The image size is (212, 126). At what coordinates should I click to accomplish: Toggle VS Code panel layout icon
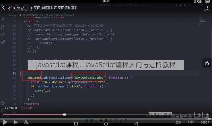(x=180, y=5)
